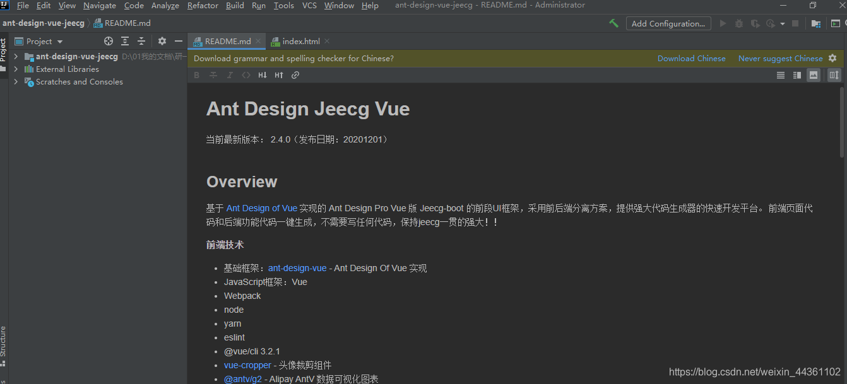The image size is (847, 384).
Task: Open the View menu
Action: (x=67, y=6)
